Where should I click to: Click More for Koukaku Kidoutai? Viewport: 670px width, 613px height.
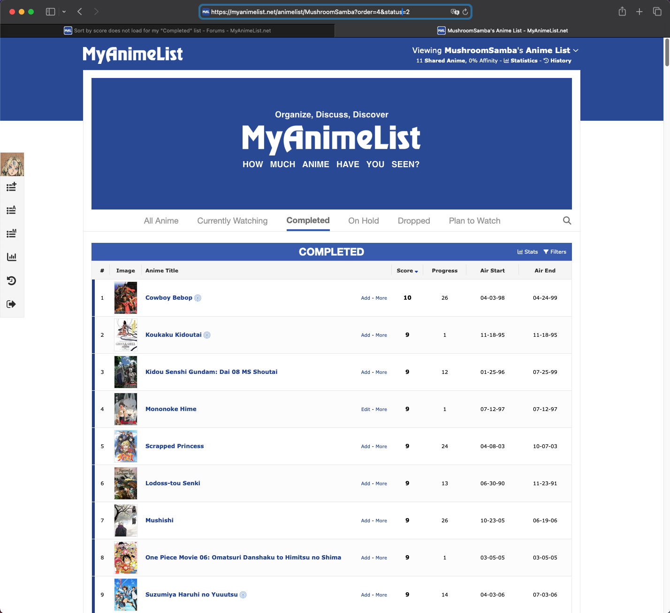381,335
